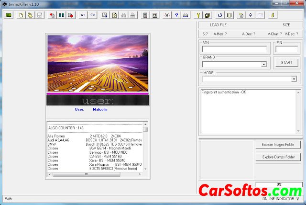Click the open book icon
306x205 pixels.
(x=186, y=15)
